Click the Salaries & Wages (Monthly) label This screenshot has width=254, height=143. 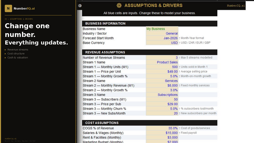[x=103, y=133]
